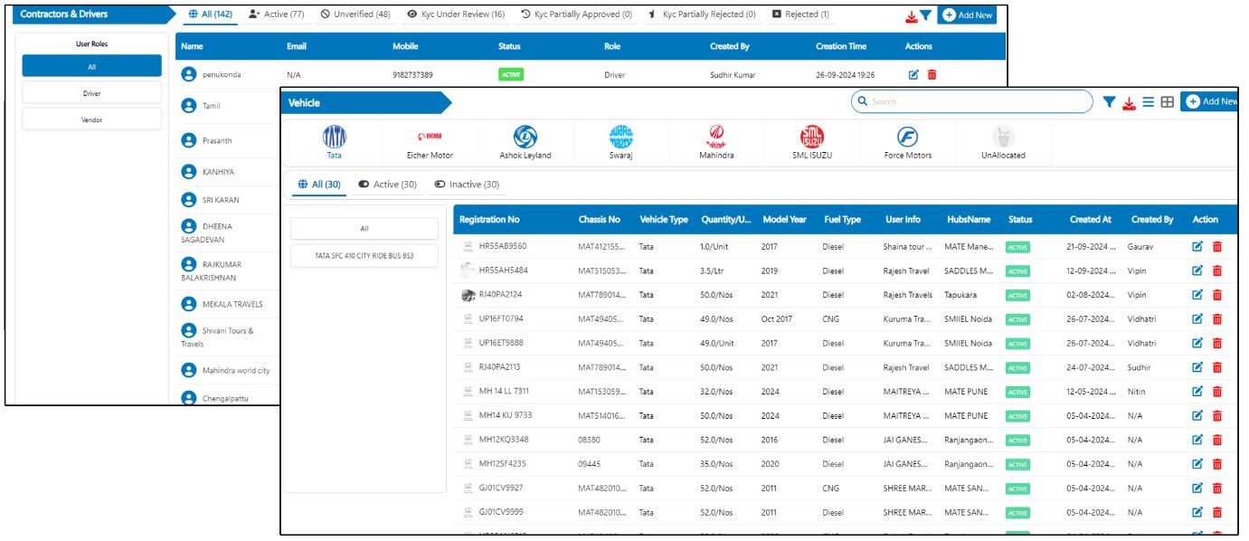
Task: Edit vehicle HR55AB9560 with pencil icon
Action: point(1197,246)
